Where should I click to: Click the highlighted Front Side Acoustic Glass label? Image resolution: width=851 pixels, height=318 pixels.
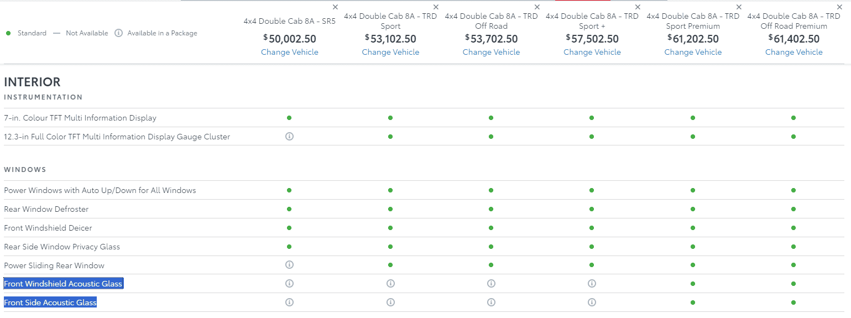click(x=50, y=303)
